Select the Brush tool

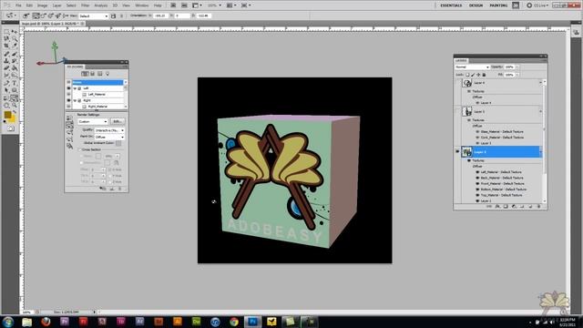[x=15, y=55]
